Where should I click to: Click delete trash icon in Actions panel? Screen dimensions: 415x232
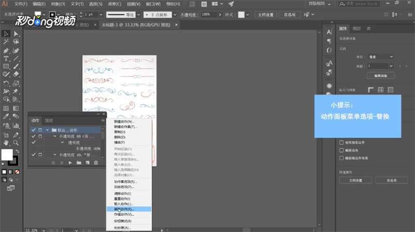click(x=96, y=163)
